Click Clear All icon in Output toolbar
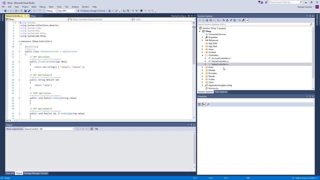The image size is (320, 180). [x=91, y=129]
